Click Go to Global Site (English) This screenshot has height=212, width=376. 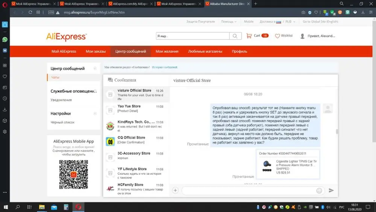(320, 21)
